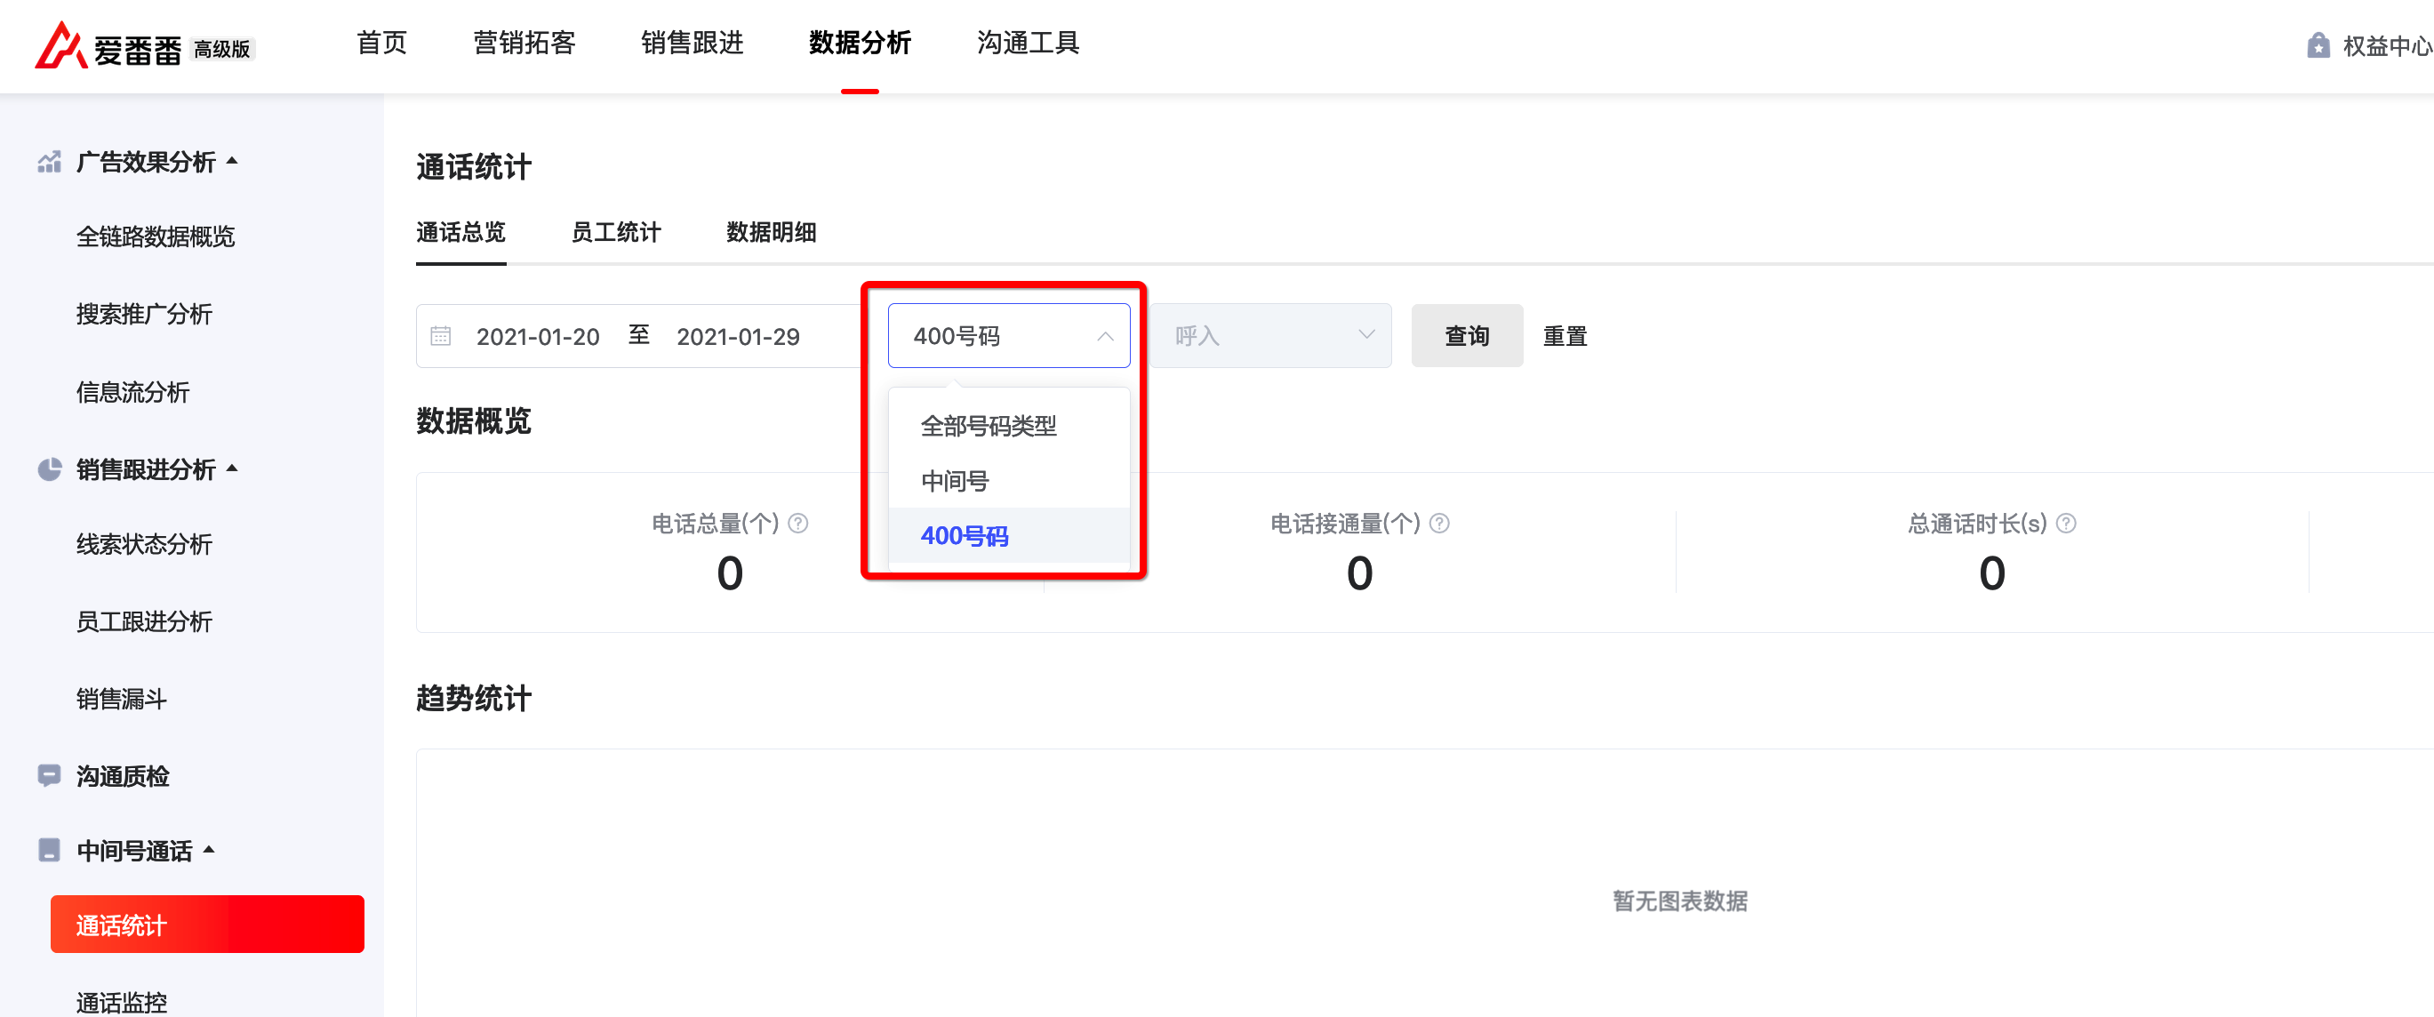Open 销售跟进 top navigation item
Image resolution: width=2434 pixels, height=1017 pixels.
tap(692, 44)
